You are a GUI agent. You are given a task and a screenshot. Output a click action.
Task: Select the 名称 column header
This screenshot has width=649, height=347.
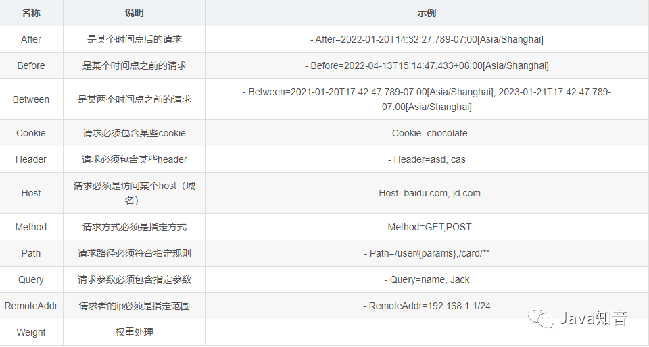(31, 13)
